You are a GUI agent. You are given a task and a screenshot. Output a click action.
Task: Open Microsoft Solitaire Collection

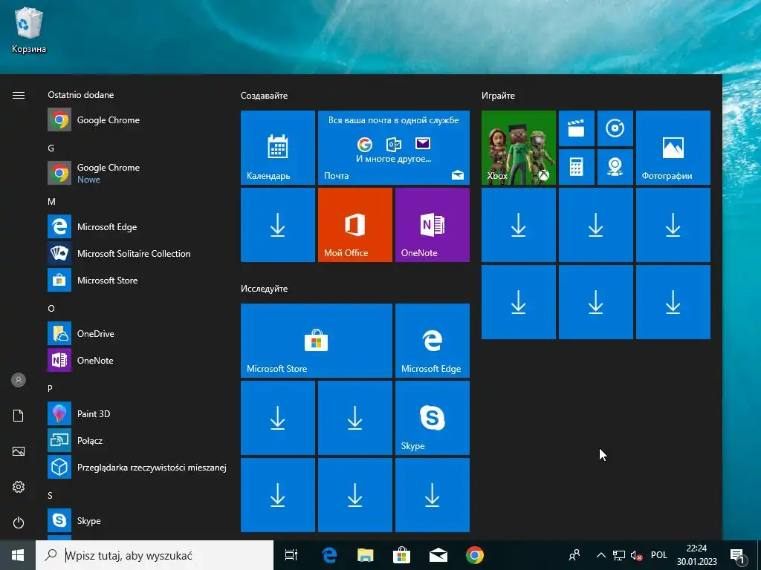(x=136, y=253)
